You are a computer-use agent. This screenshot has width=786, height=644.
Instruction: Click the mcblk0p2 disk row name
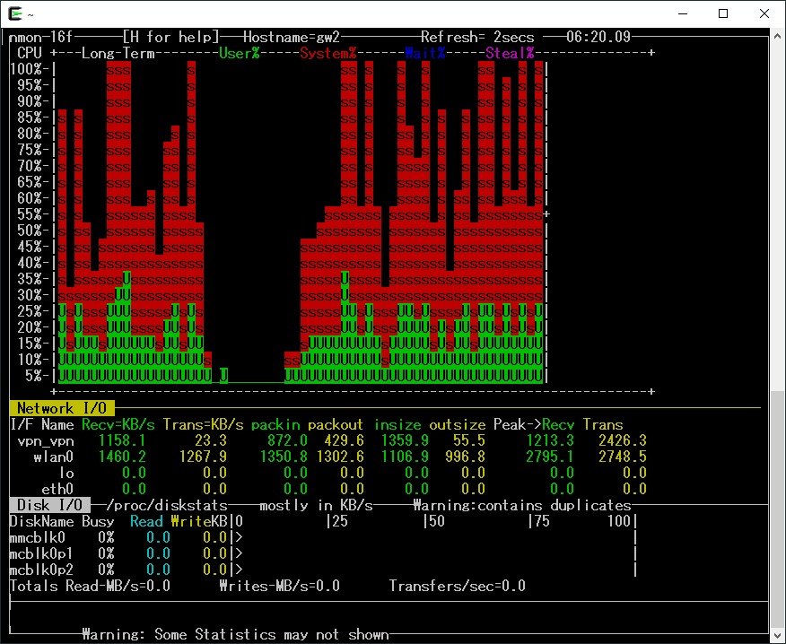tap(41, 570)
